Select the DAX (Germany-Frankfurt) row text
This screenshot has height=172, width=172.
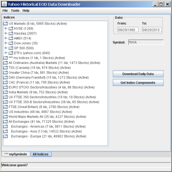(49, 77)
